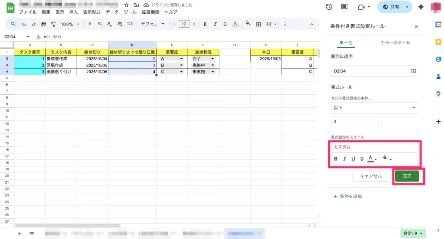Toggle strikethrough in the custom style panel
Screen dimensions: 444x239
362,159
